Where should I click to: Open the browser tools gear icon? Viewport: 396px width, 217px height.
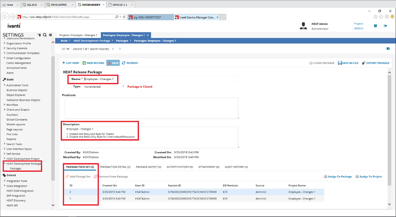pos(387,17)
